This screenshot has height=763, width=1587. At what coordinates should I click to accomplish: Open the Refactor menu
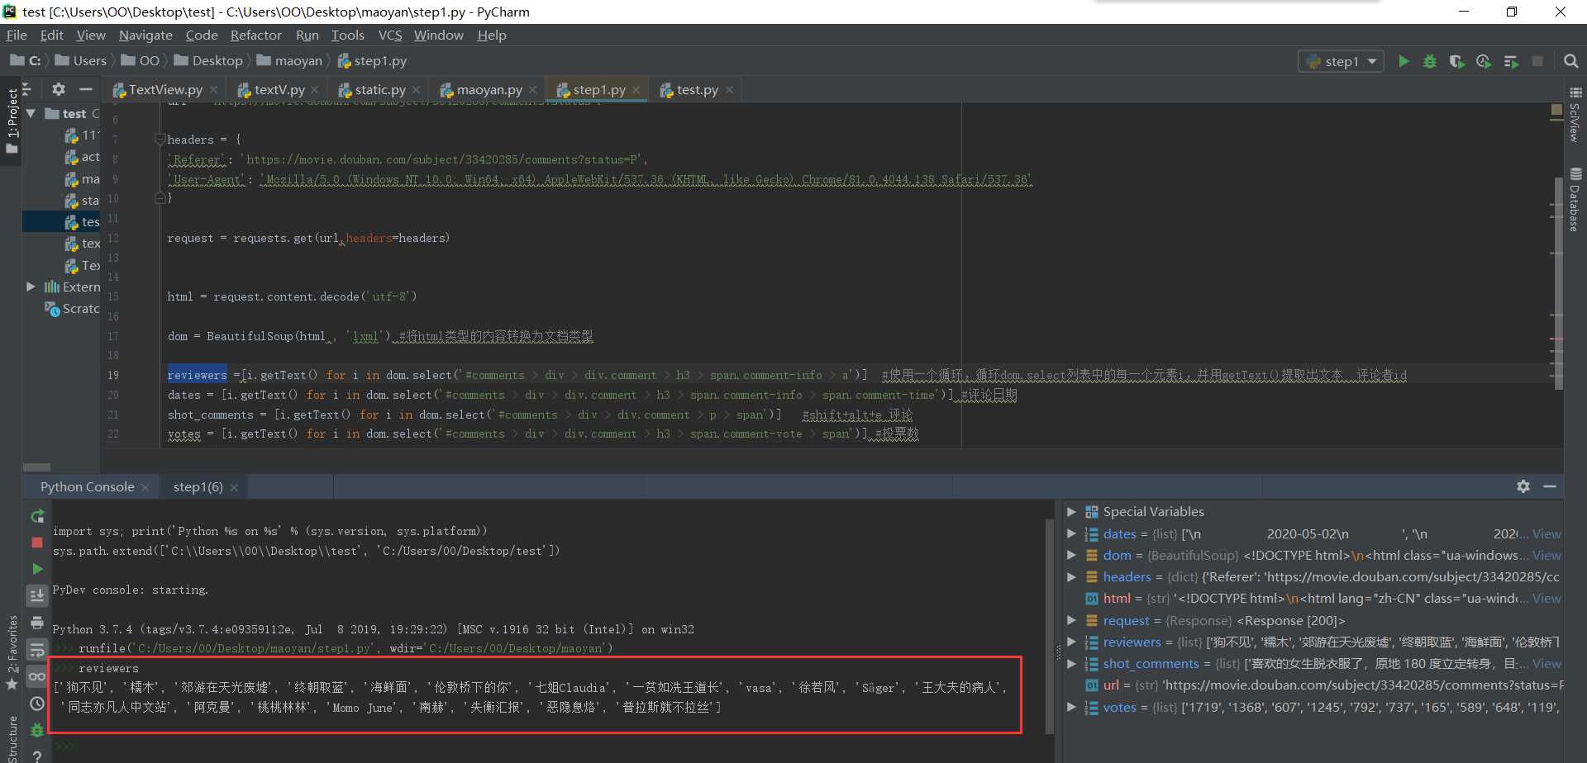(255, 35)
